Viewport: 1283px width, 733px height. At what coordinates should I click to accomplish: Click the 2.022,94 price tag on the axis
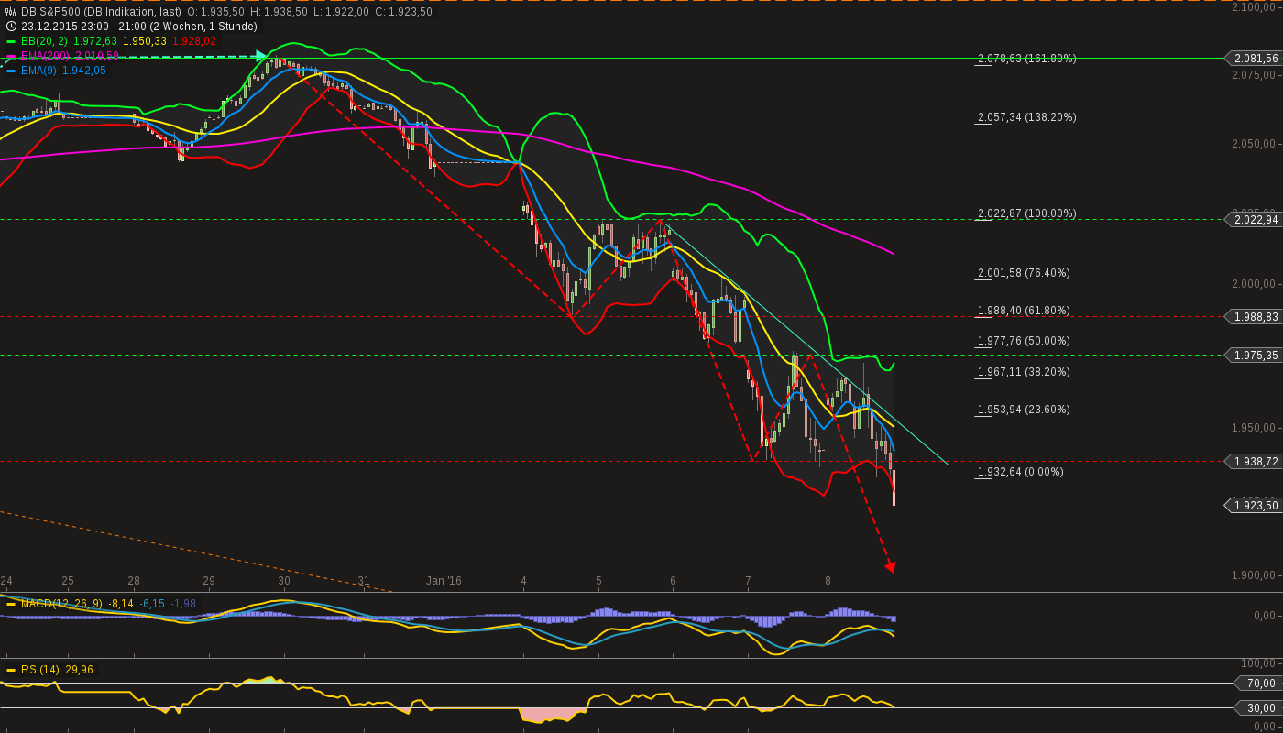(x=1255, y=219)
